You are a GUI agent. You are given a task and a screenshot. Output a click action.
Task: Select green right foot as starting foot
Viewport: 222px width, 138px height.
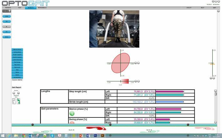point(18,101)
